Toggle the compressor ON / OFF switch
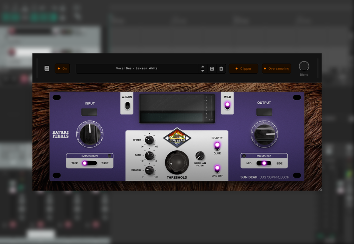 pyautogui.click(x=217, y=169)
